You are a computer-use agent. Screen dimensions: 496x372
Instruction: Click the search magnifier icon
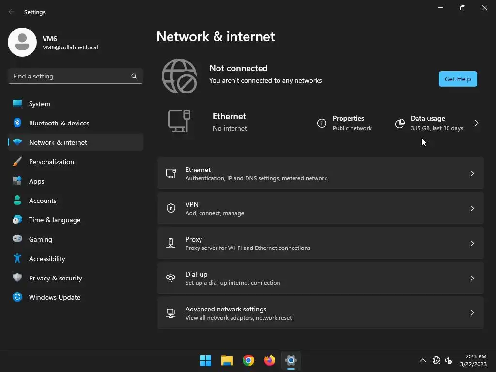click(134, 76)
